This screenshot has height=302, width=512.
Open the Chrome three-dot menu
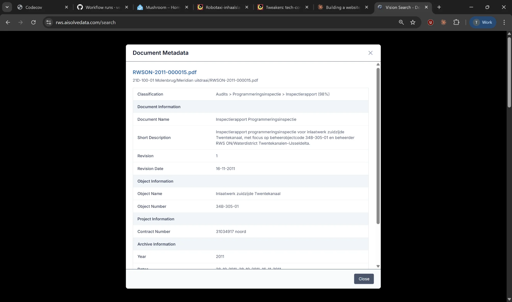(x=504, y=22)
